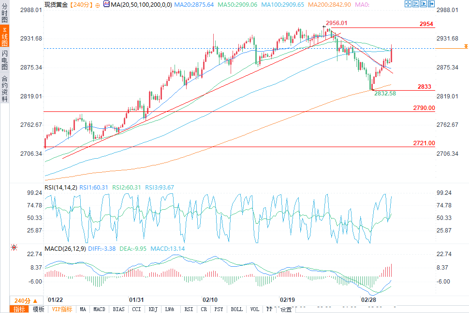Select the MACD indicator button
Screen dimensions: 469x313
tap(99, 309)
